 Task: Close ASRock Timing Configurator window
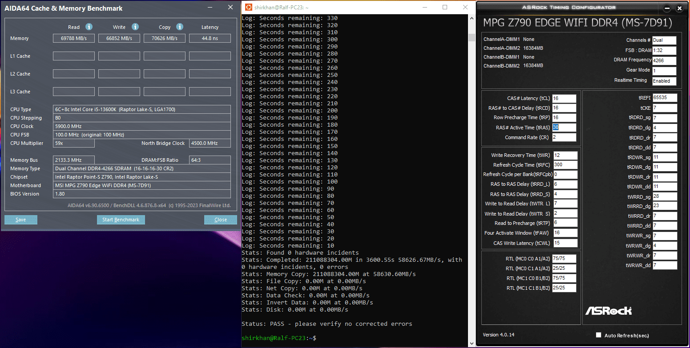[x=679, y=8]
